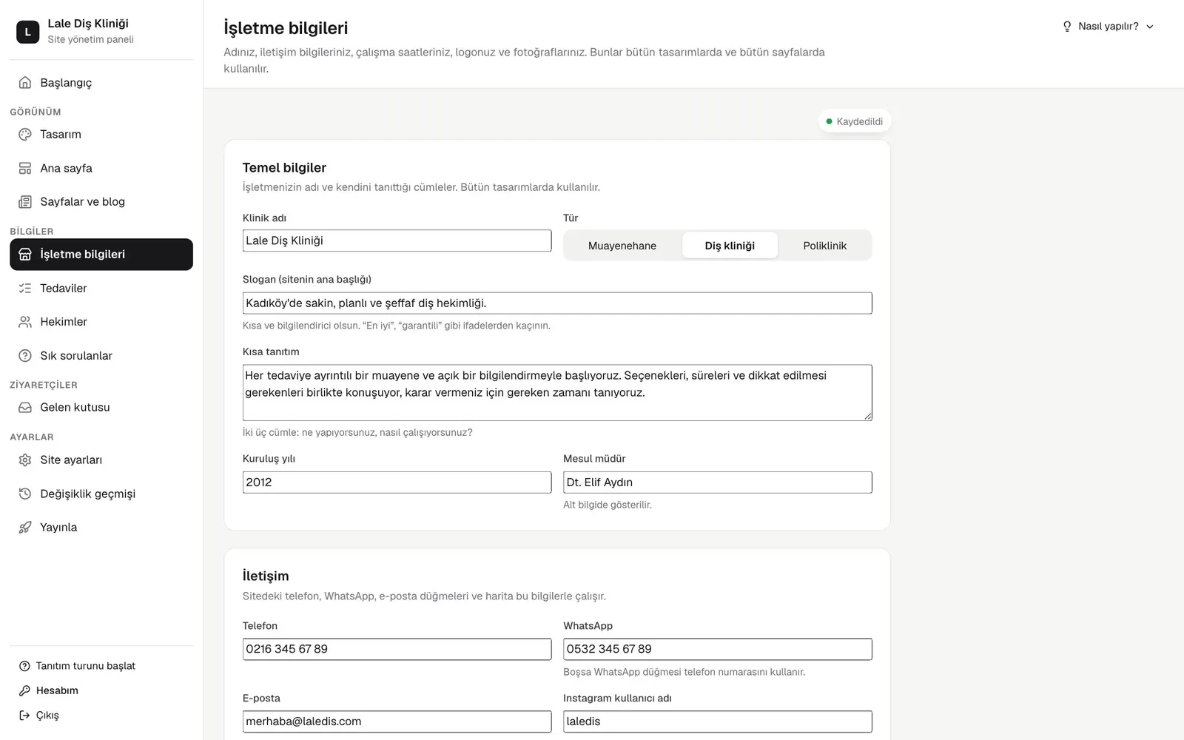The width and height of the screenshot is (1184, 740).
Task: Open the Hekimler people icon
Action: [25, 321]
